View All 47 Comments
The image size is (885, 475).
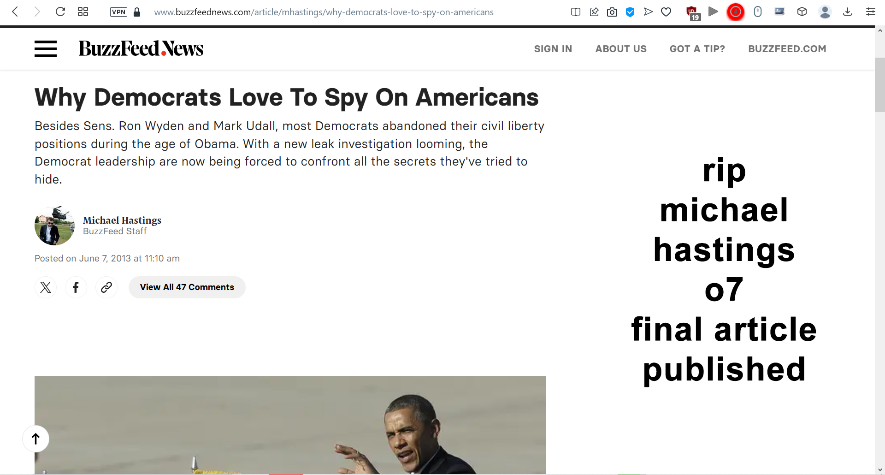[x=187, y=287]
